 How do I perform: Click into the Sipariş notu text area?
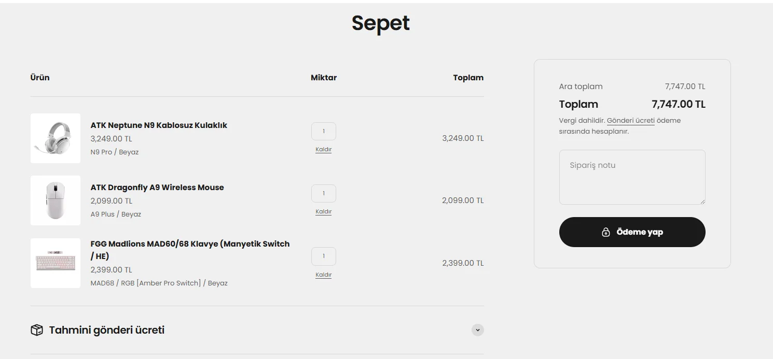[x=632, y=177]
